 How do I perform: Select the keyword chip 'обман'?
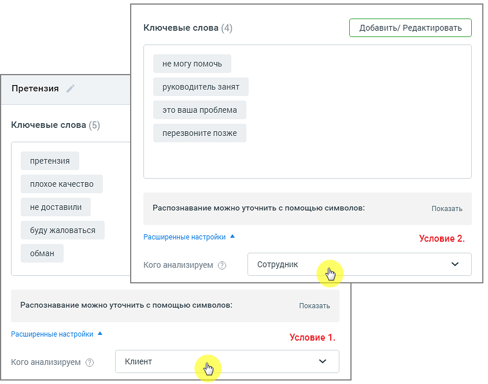click(x=42, y=253)
